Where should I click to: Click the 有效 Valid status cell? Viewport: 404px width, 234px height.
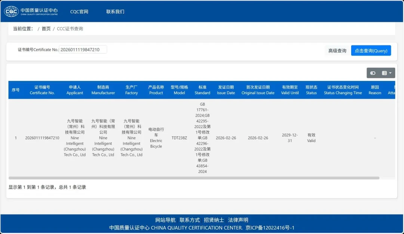311,138
